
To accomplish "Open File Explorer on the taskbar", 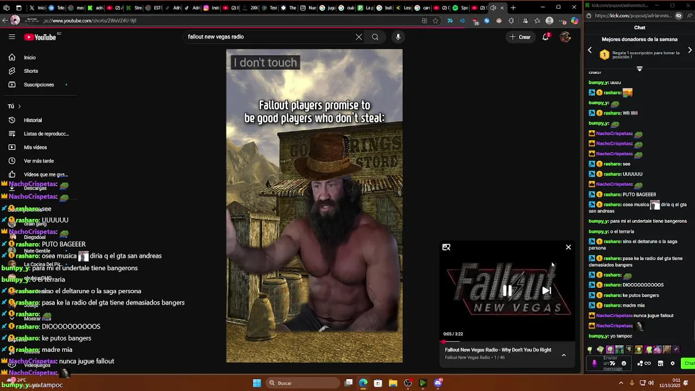I will [x=393, y=383].
